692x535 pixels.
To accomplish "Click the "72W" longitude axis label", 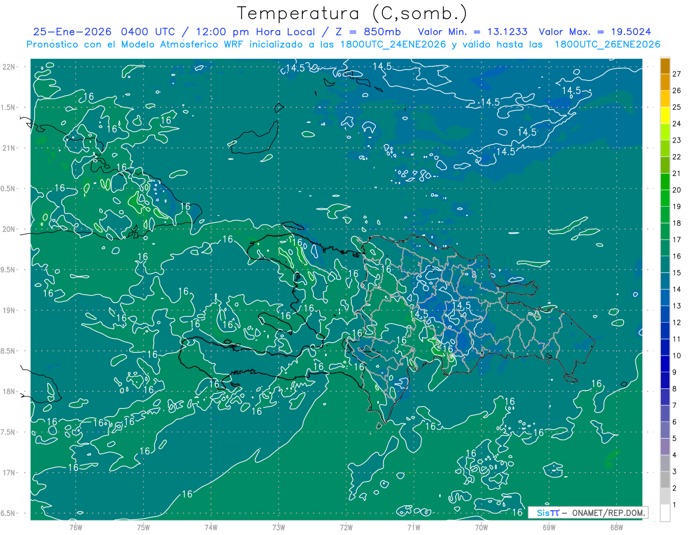I will coord(346,527).
